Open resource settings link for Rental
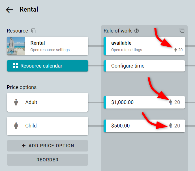Screen dimensions: 195x171 pos(50,50)
